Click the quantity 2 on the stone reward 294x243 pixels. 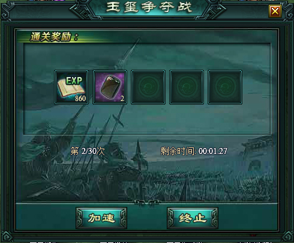click(122, 98)
